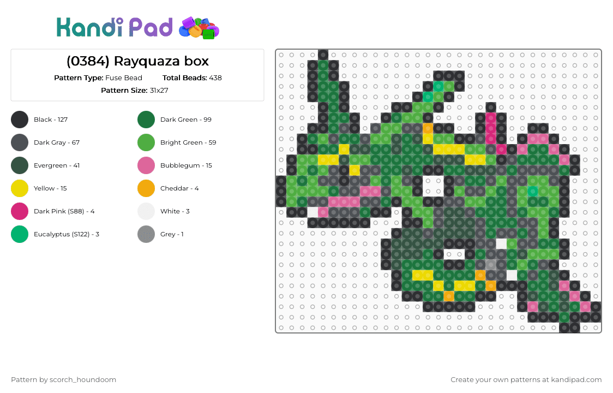Image resolution: width=613 pixels, height=393 pixels.
Task: Choose the Grey color swatch
Action: coord(146,234)
